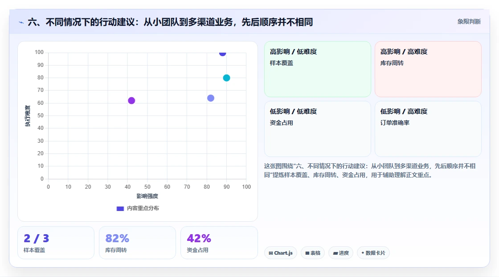
Task: Click the dark blue data point at the top of the chart
Action: point(222,53)
